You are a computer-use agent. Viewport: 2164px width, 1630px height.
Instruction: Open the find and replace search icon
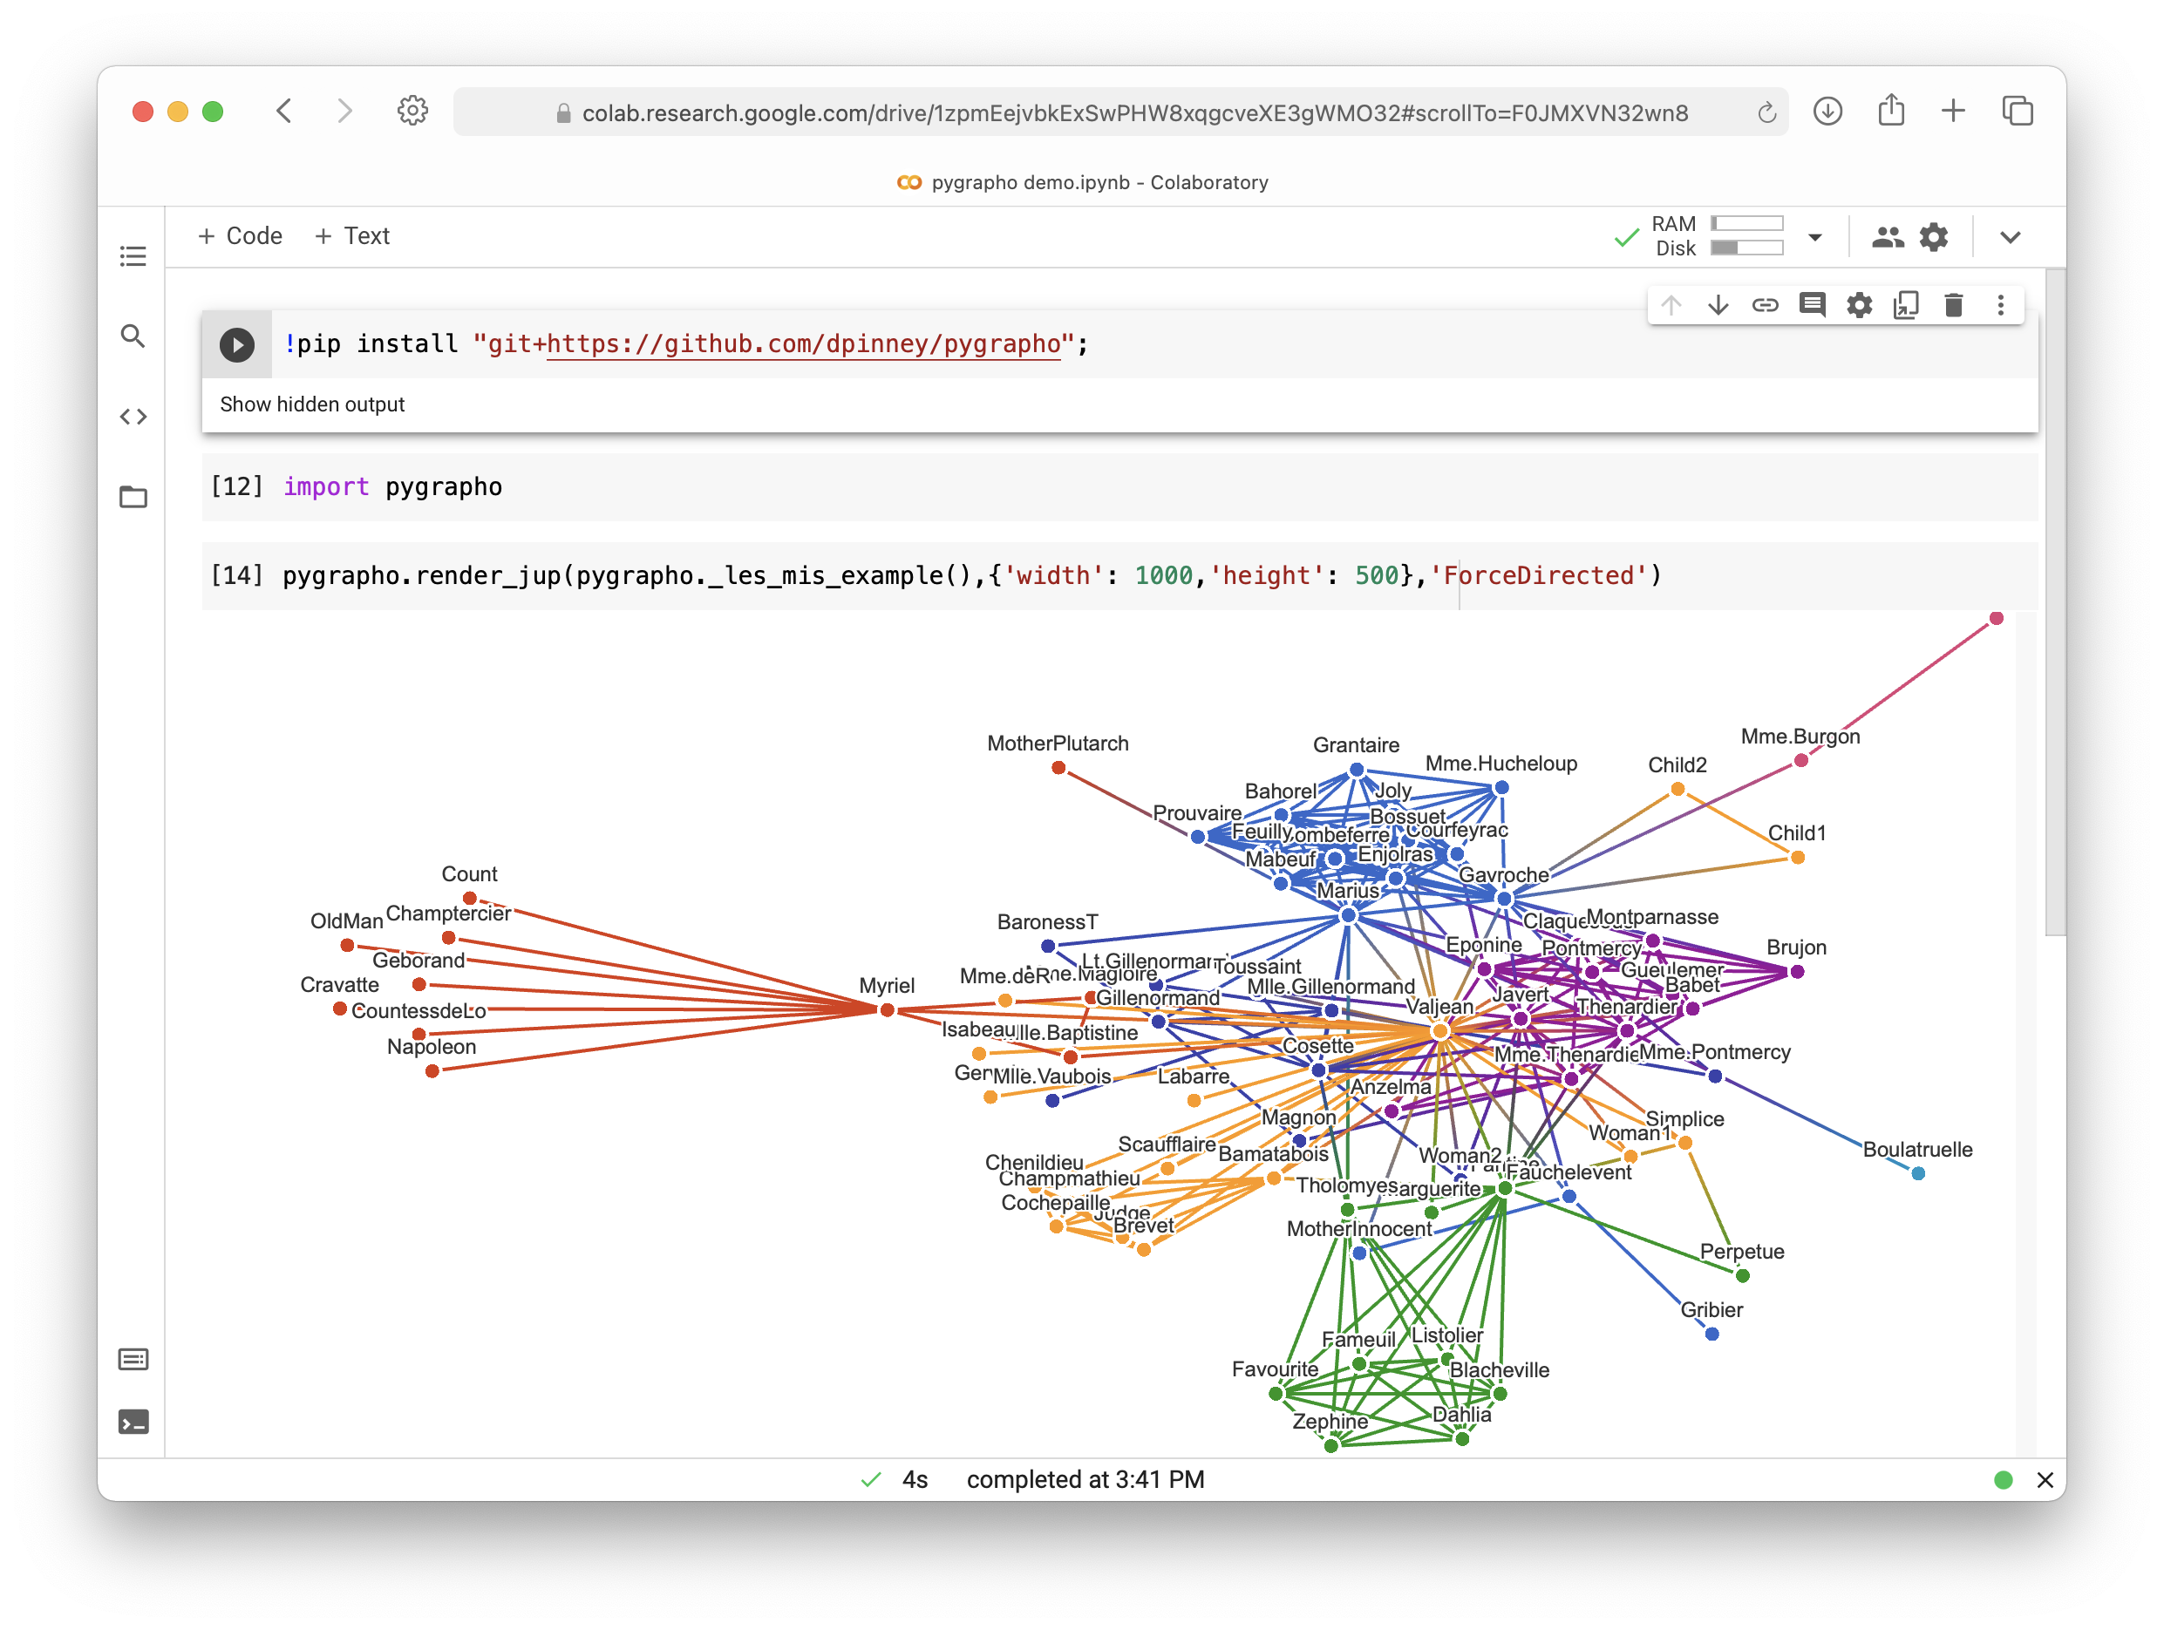click(x=133, y=336)
